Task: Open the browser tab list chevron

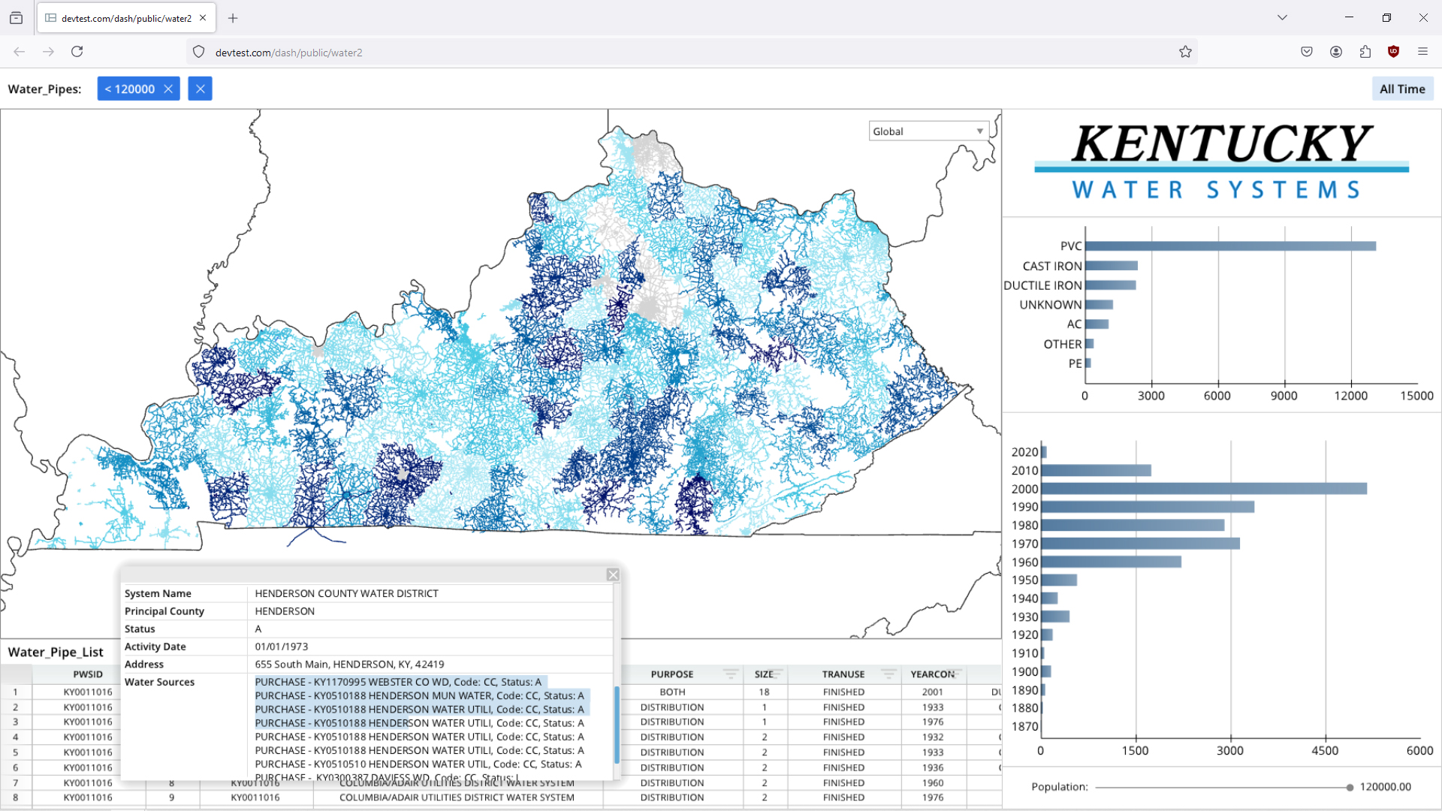Action: click(1282, 17)
